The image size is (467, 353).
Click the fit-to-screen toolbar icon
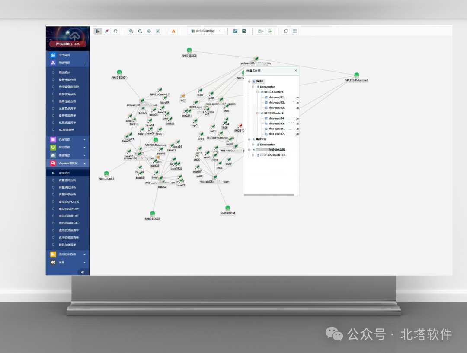[x=158, y=31]
